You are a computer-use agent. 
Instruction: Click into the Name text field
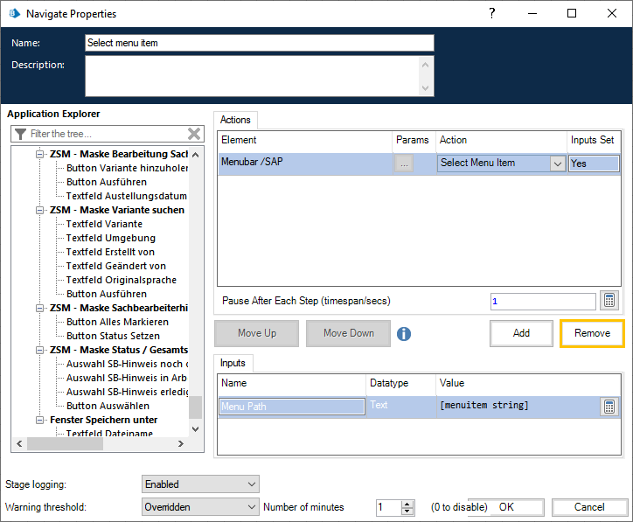point(259,43)
